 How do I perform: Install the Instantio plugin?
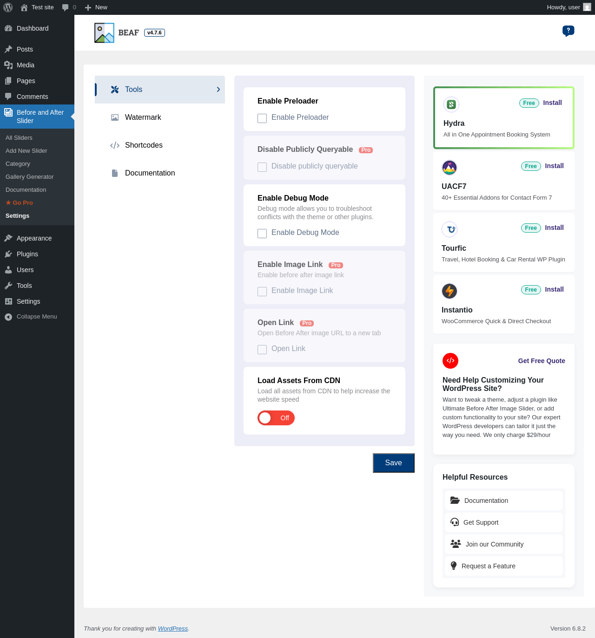pyautogui.click(x=554, y=289)
